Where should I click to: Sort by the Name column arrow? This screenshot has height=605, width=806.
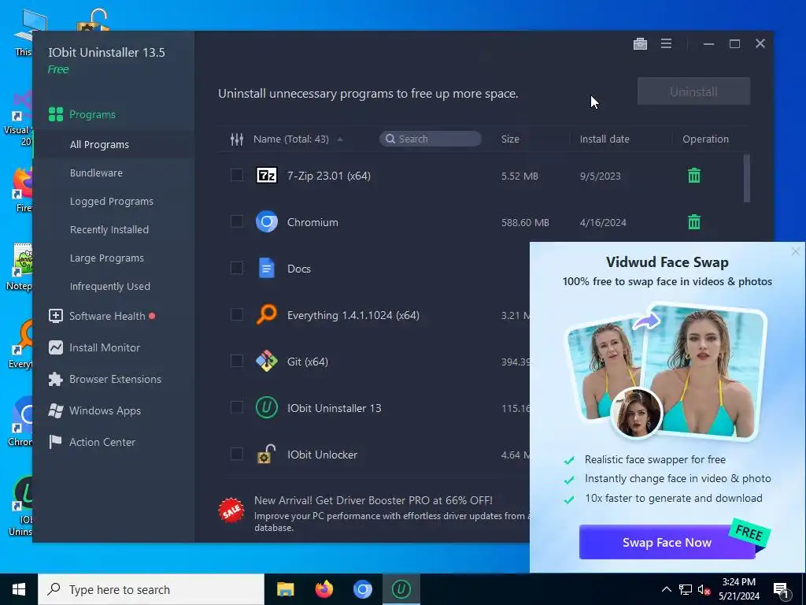[340, 139]
